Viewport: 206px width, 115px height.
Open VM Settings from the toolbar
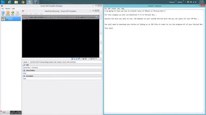(8, 13)
